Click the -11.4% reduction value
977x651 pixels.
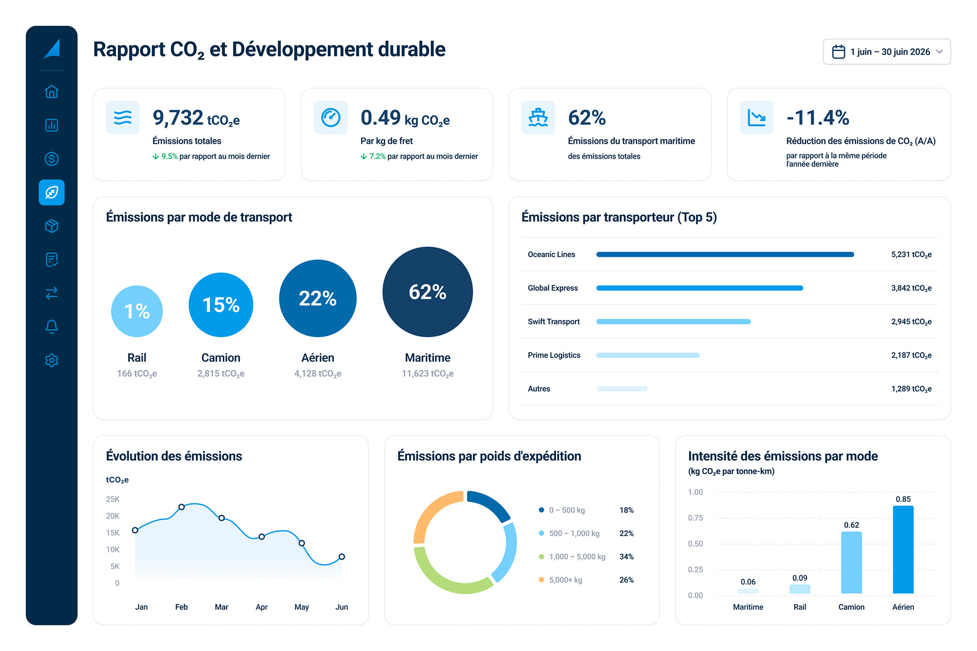pyautogui.click(x=818, y=118)
